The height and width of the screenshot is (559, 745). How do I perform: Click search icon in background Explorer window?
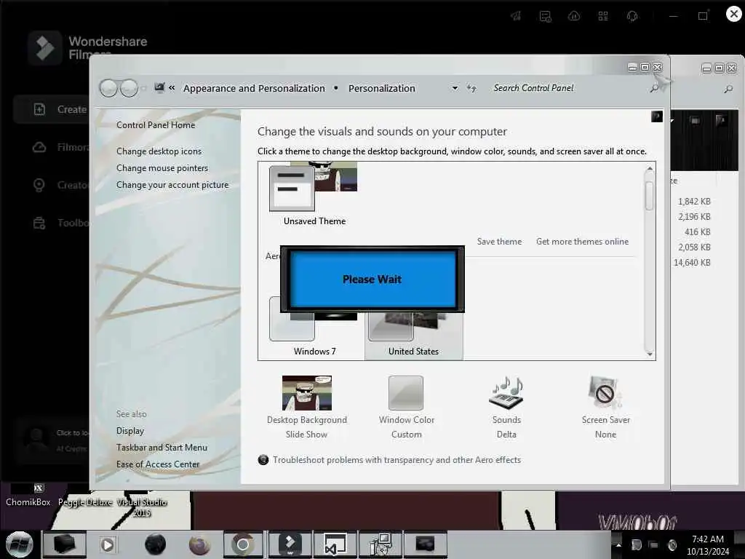pos(728,89)
